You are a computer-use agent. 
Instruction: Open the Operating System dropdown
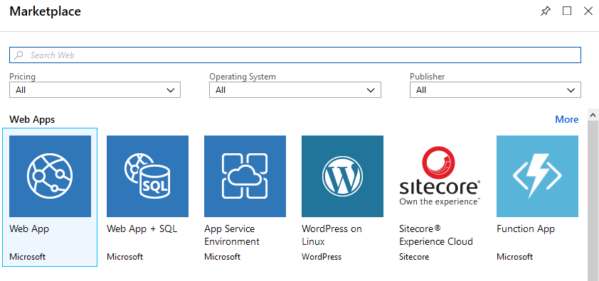[295, 90]
